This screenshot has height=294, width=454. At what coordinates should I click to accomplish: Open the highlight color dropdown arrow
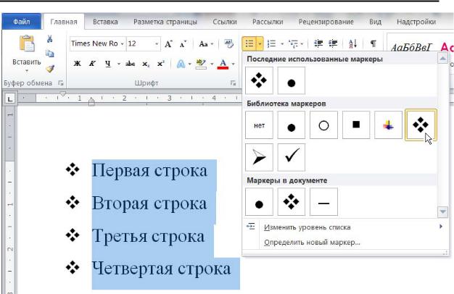(212, 64)
